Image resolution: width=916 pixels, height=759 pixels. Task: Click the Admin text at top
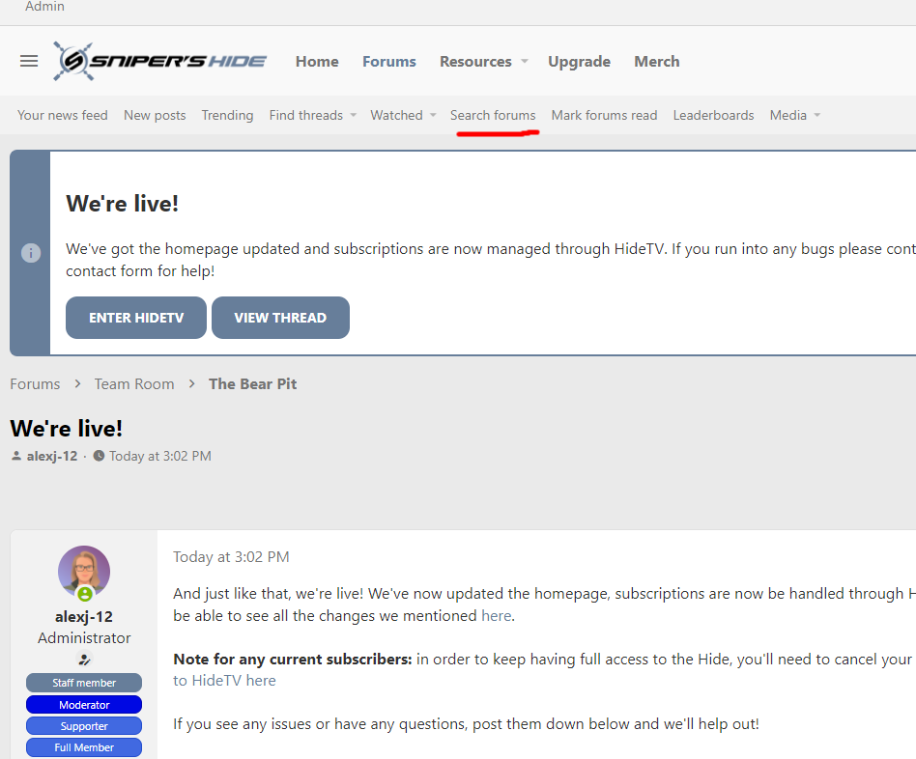(44, 7)
